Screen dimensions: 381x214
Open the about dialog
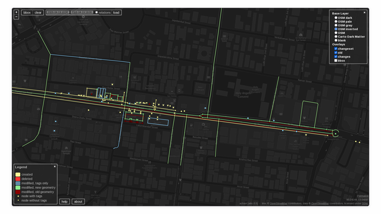pos(78,202)
